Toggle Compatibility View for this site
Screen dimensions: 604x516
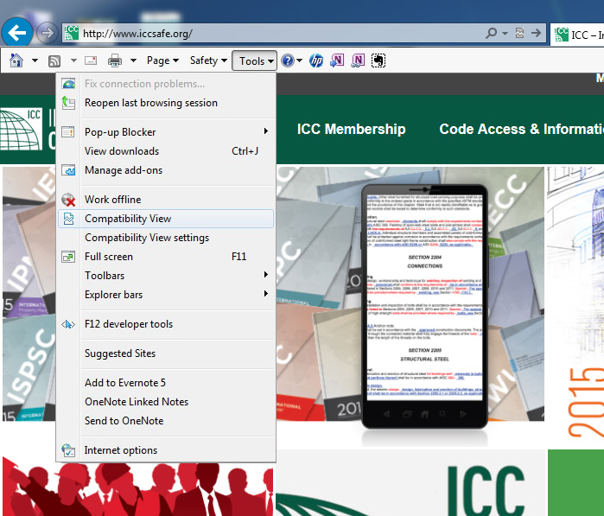coord(128,219)
